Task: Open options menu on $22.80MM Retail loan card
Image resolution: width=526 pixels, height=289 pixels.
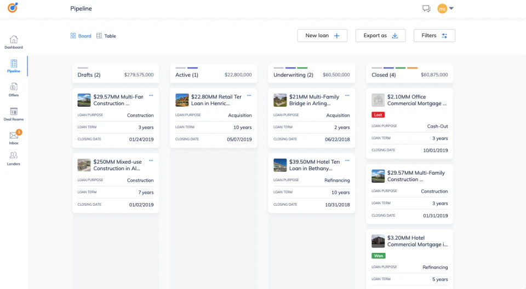Action: pyautogui.click(x=249, y=96)
